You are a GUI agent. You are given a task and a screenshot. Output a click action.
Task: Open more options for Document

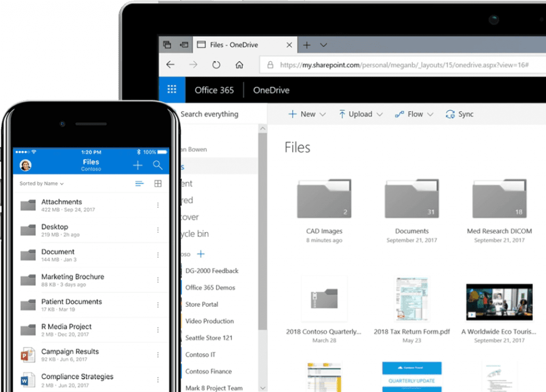click(x=158, y=255)
